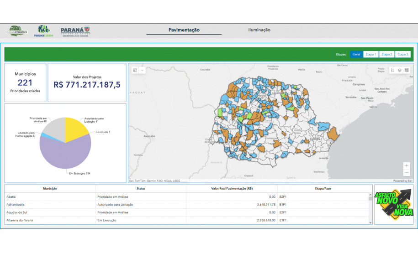
Task: Expand the dropdown arrow beside bookmarks icon
Action: click(143, 70)
